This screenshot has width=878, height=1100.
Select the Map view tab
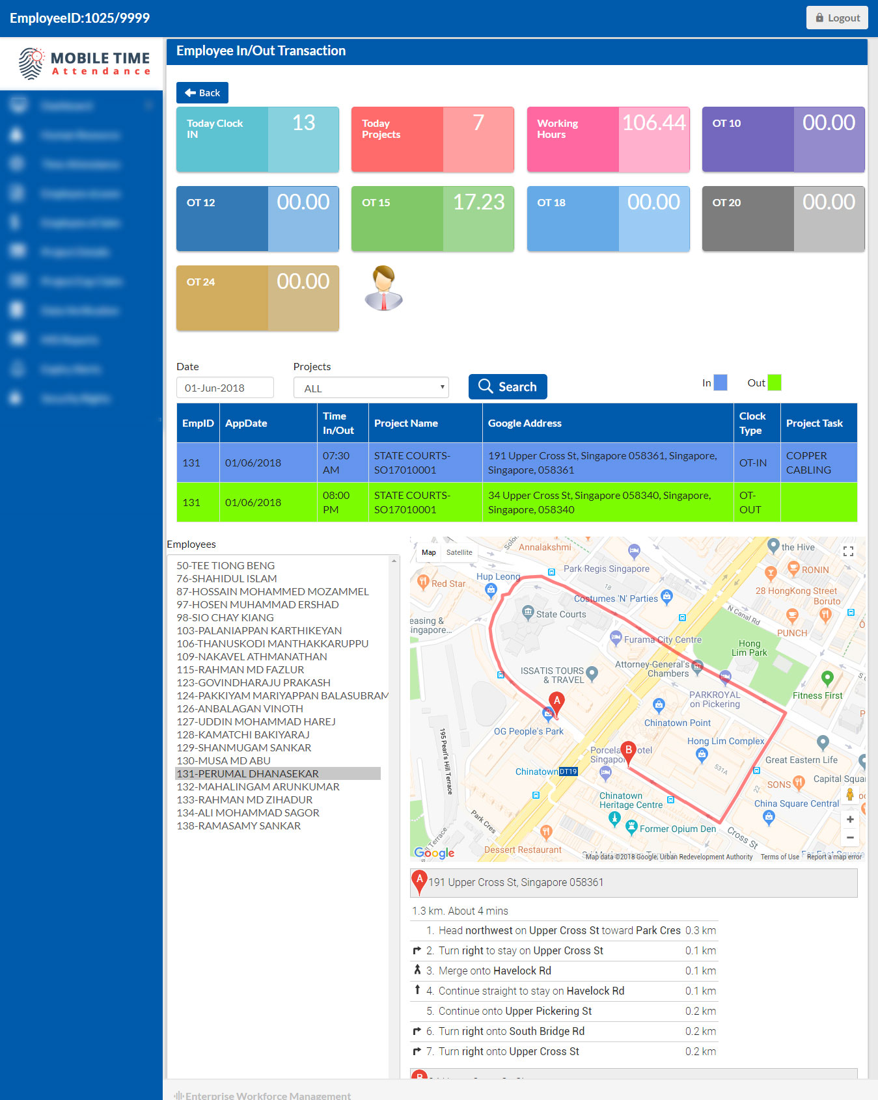pyautogui.click(x=429, y=552)
